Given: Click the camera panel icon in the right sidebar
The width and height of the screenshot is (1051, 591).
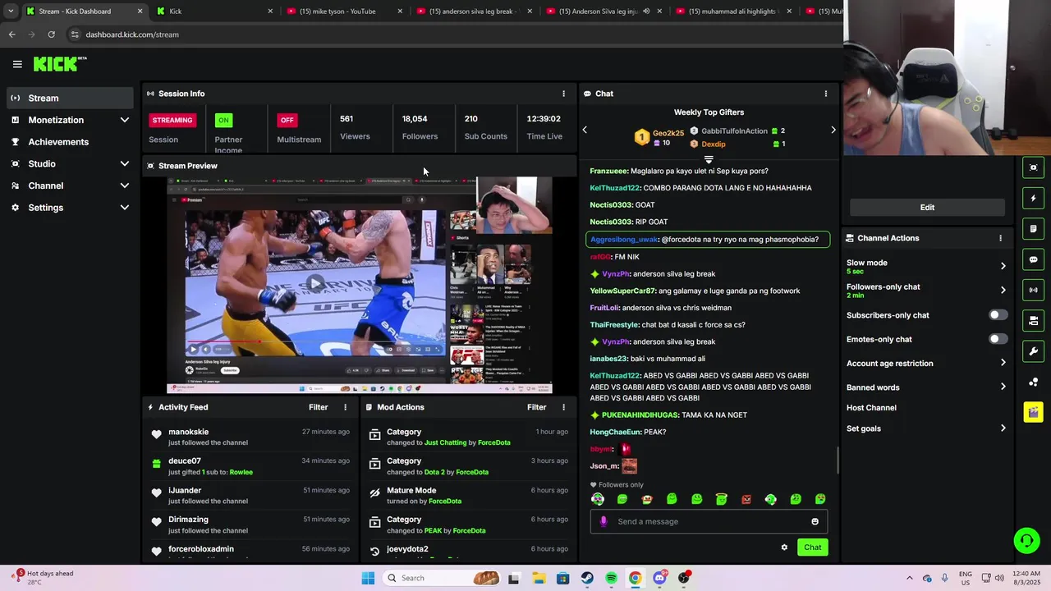Looking at the screenshot, I should point(1034,320).
